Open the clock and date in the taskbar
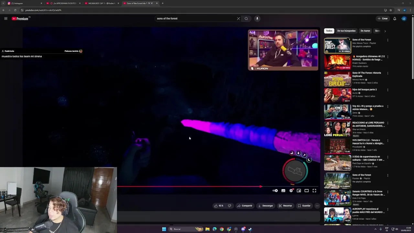Screen dimensions: 414x233 pyautogui.click(x=406, y=229)
